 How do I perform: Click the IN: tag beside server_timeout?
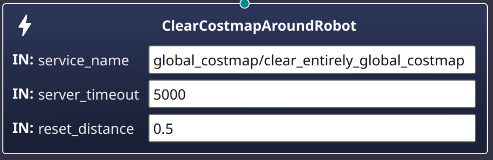[x=24, y=94]
